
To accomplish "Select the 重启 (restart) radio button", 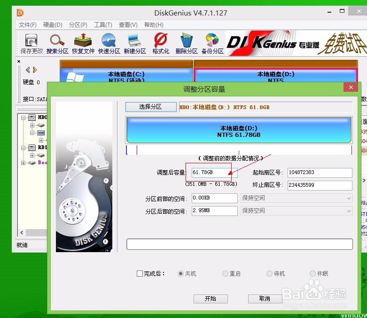I will tap(225, 273).
